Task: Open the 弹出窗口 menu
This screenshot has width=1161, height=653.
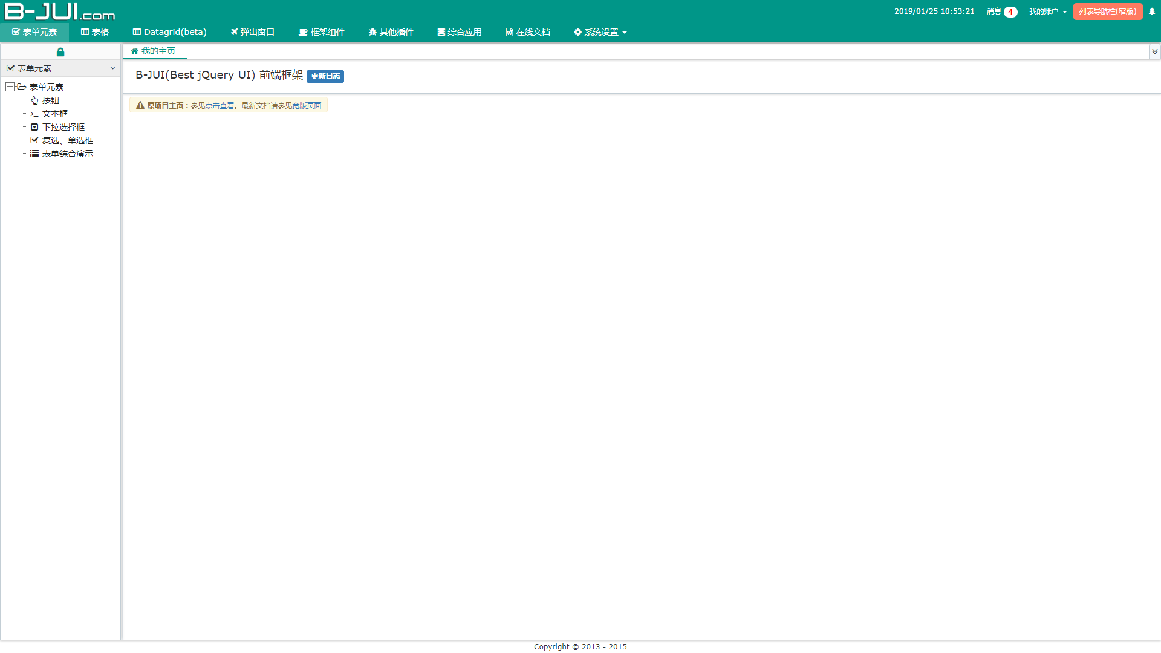Action: (x=253, y=32)
